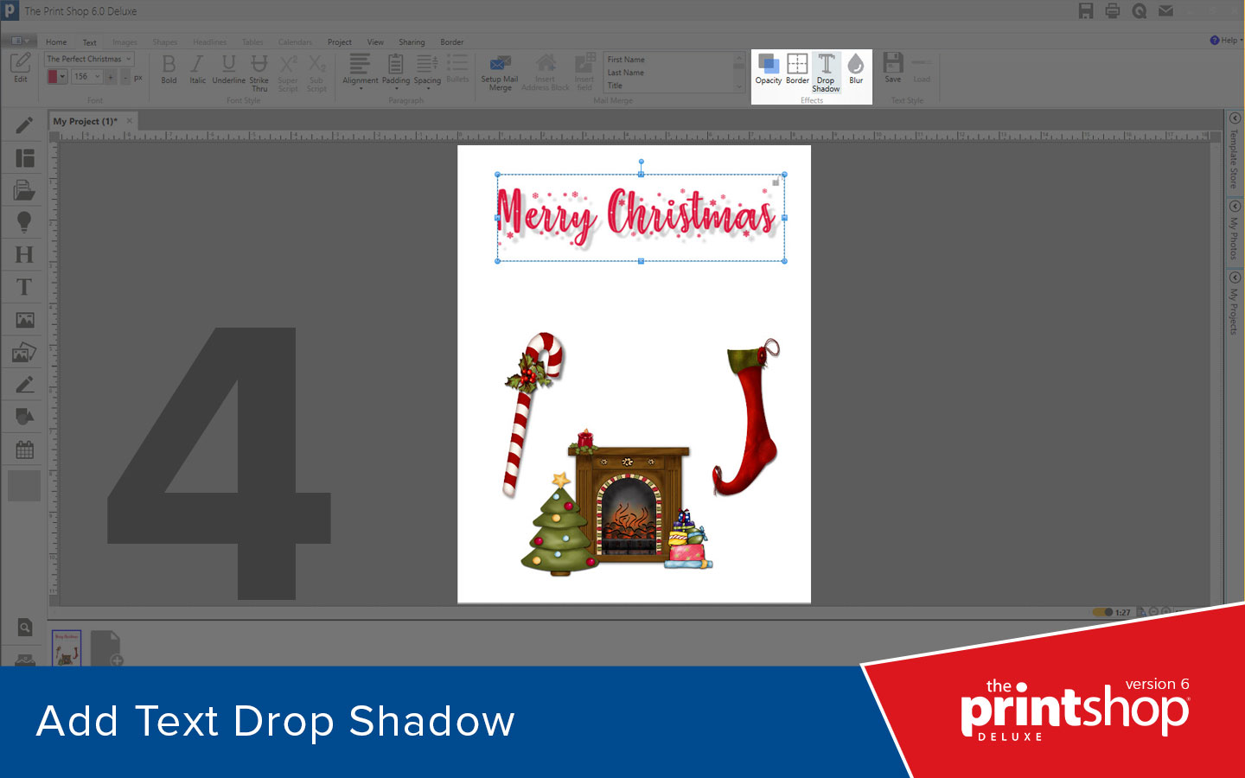Select the Text tool (T icon)

coord(24,287)
